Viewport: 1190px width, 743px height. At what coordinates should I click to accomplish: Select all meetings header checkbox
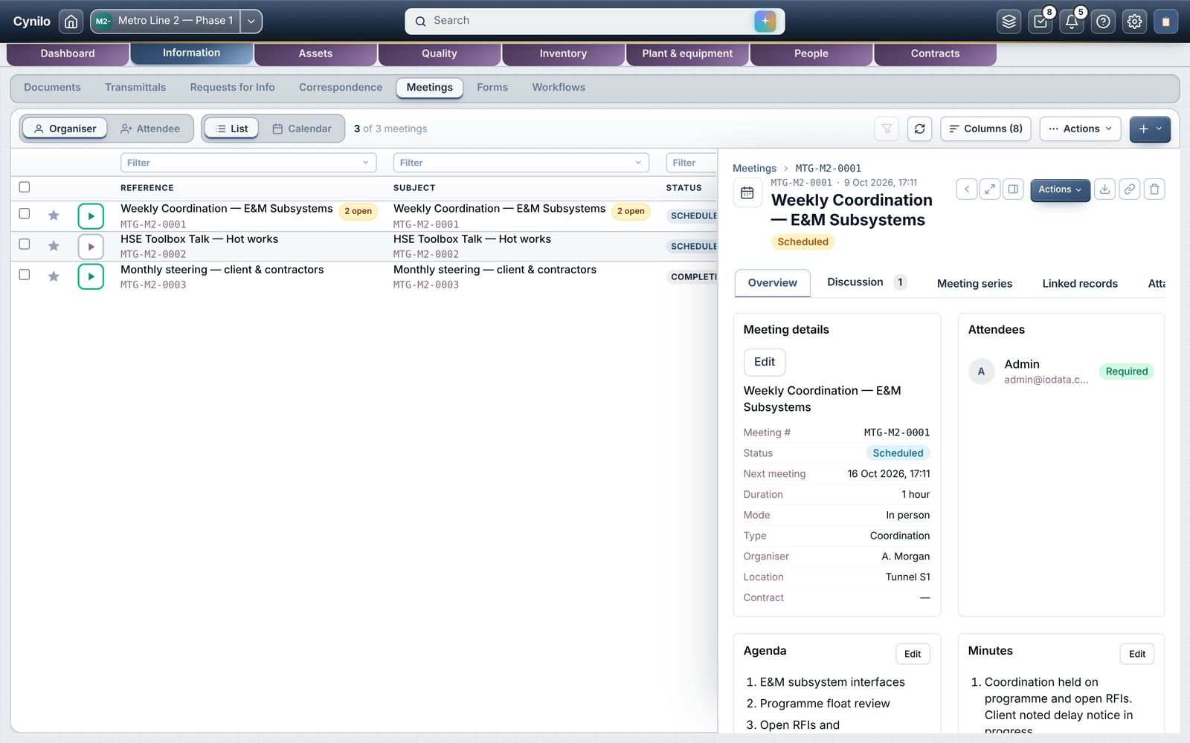pos(25,187)
